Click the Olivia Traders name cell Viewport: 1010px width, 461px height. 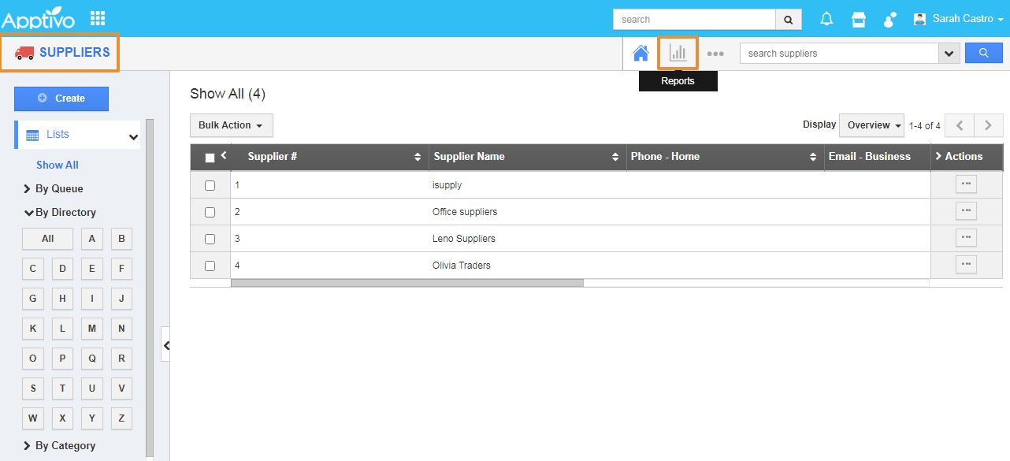tap(462, 266)
